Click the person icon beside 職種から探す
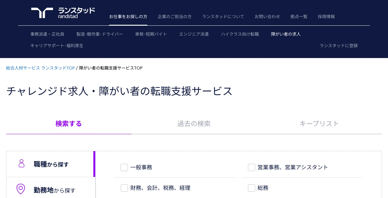Image resolution: width=388 pixels, height=198 pixels. (x=21, y=164)
